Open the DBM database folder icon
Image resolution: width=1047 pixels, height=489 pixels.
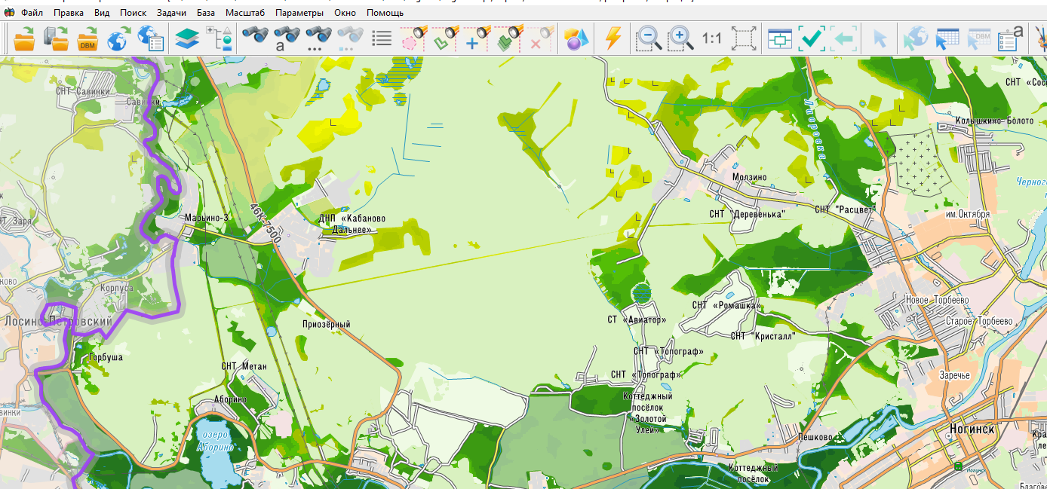[88, 38]
